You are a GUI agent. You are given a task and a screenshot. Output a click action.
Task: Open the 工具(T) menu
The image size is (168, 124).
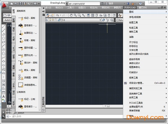coord(71,8)
